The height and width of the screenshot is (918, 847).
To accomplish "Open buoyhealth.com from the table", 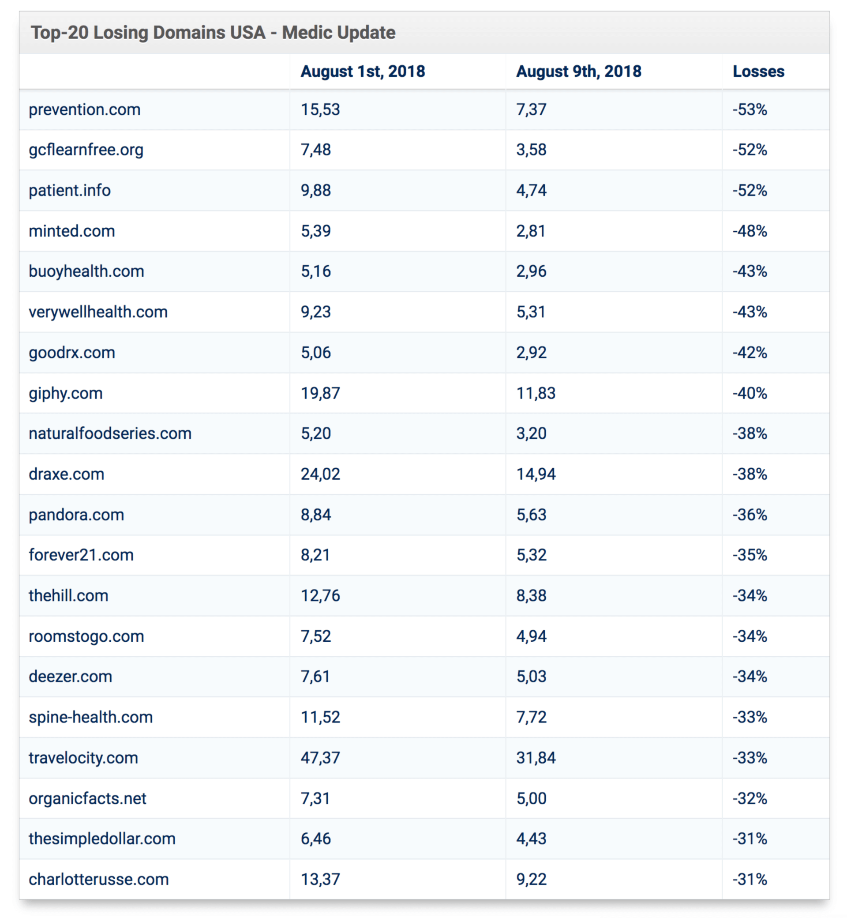I will coord(86,271).
